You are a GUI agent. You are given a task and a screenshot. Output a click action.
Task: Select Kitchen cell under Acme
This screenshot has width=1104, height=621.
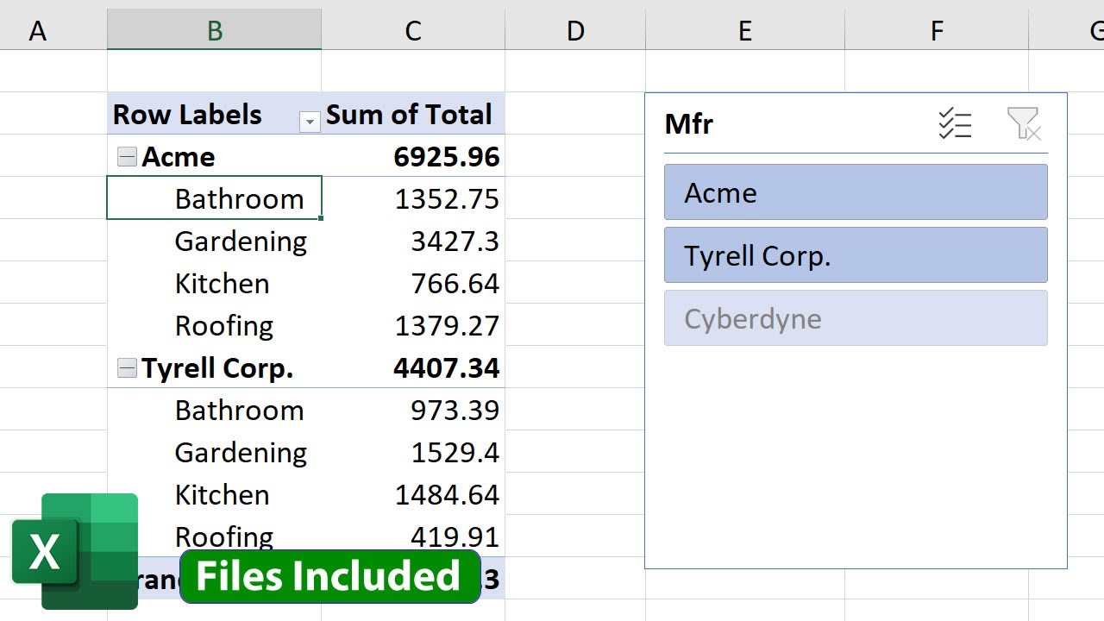click(x=215, y=284)
